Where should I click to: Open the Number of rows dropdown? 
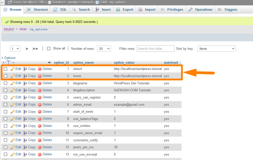click(104, 48)
